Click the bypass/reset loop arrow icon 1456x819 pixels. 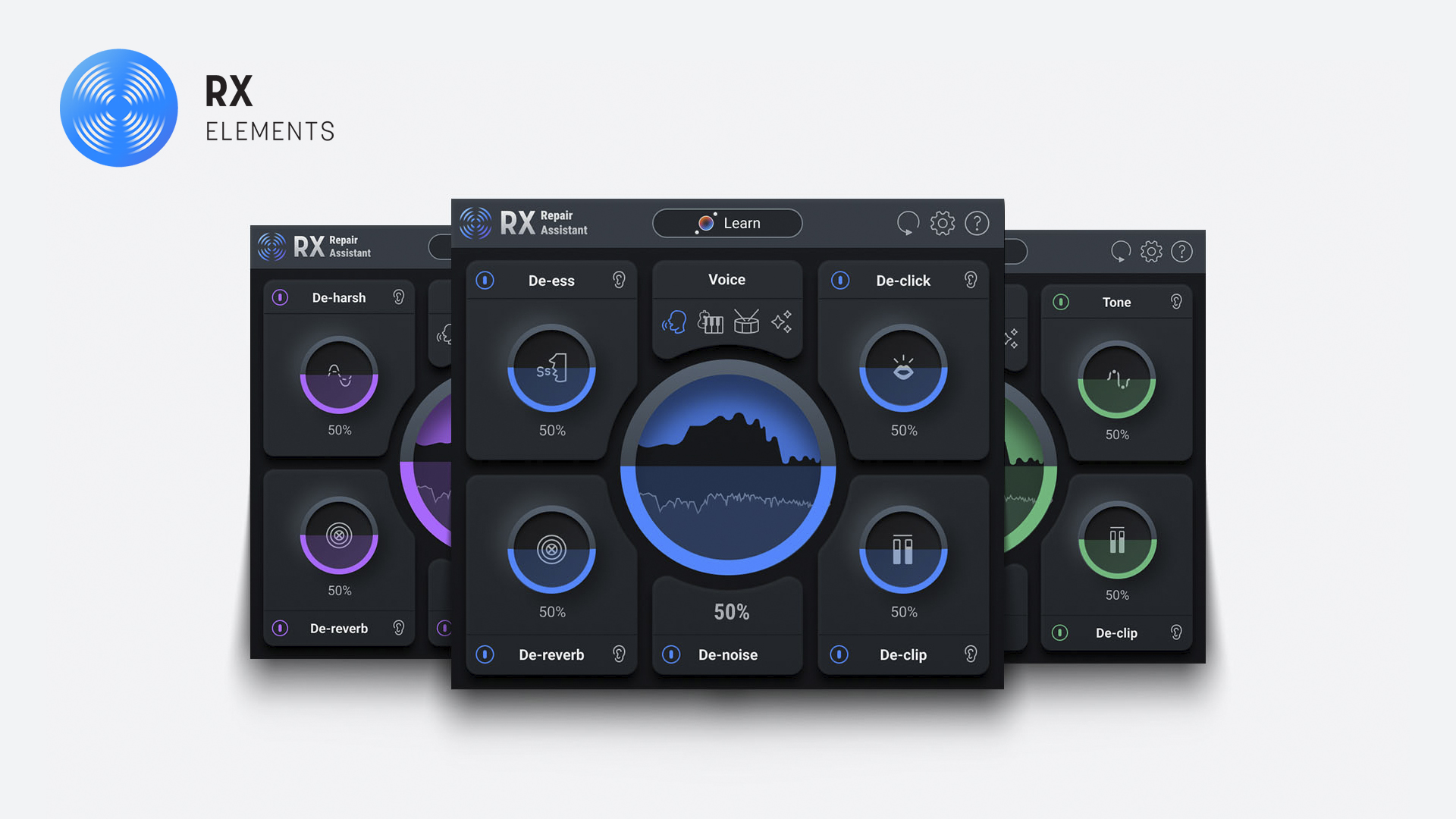coord(908,224)
